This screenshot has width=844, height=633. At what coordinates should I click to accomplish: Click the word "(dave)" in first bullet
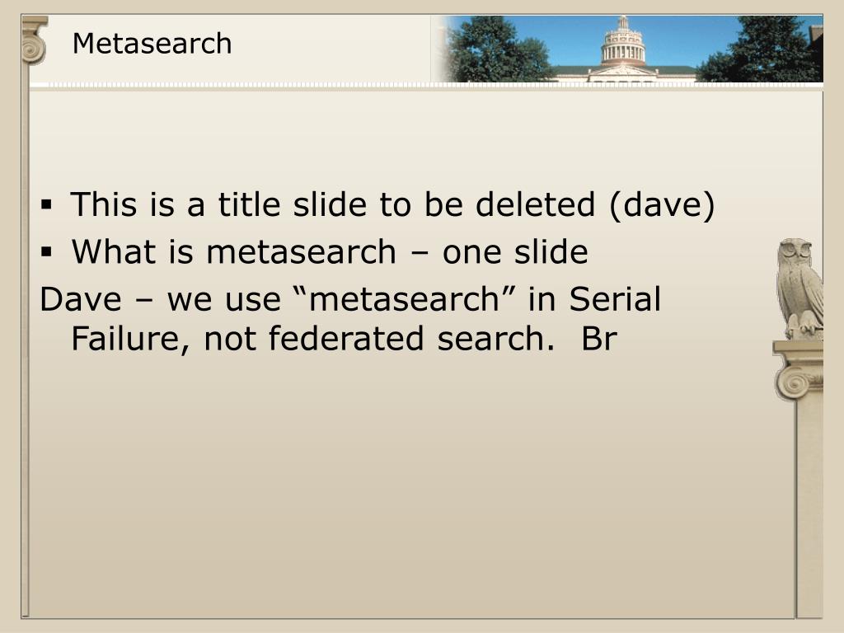point(662,205)
